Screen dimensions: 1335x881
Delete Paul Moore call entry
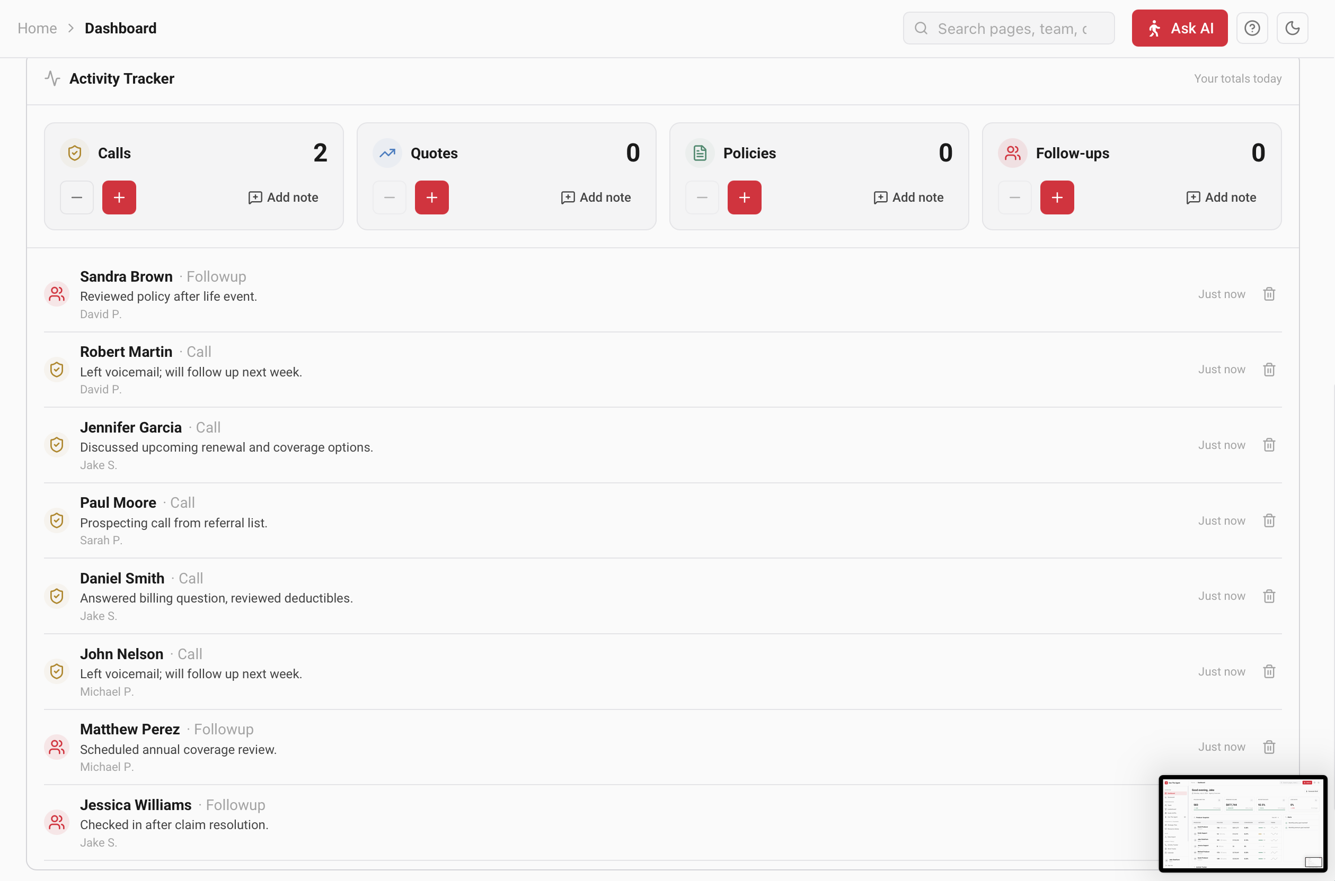[x=1269, y=521]
